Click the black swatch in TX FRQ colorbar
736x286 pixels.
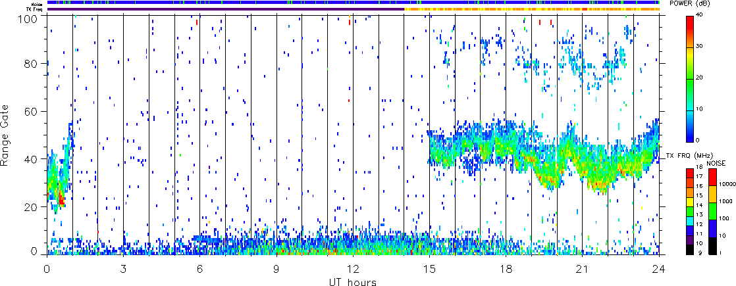click(689, 250)
